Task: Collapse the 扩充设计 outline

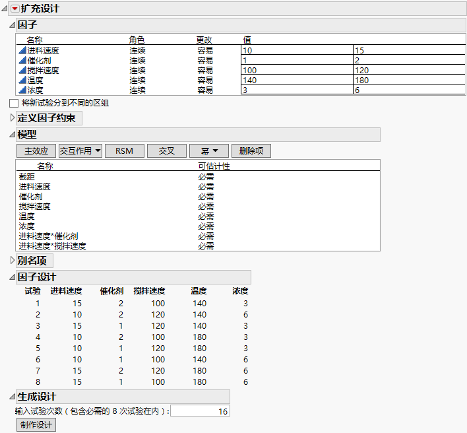Action: [5, 9]
